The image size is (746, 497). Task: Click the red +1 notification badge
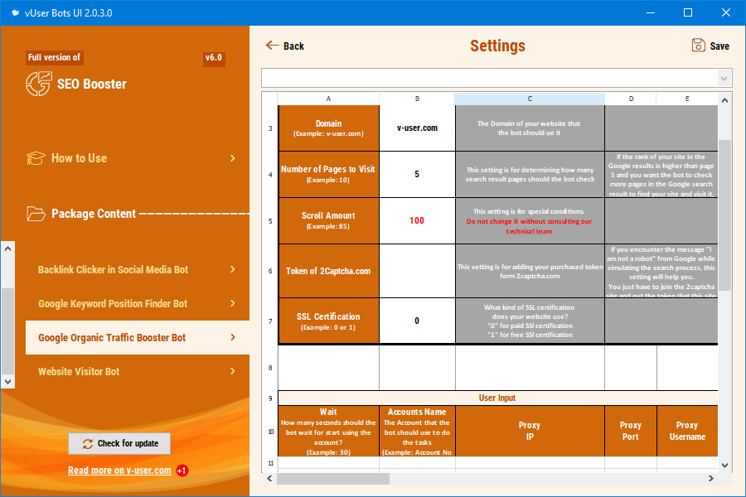click(182, 470)
